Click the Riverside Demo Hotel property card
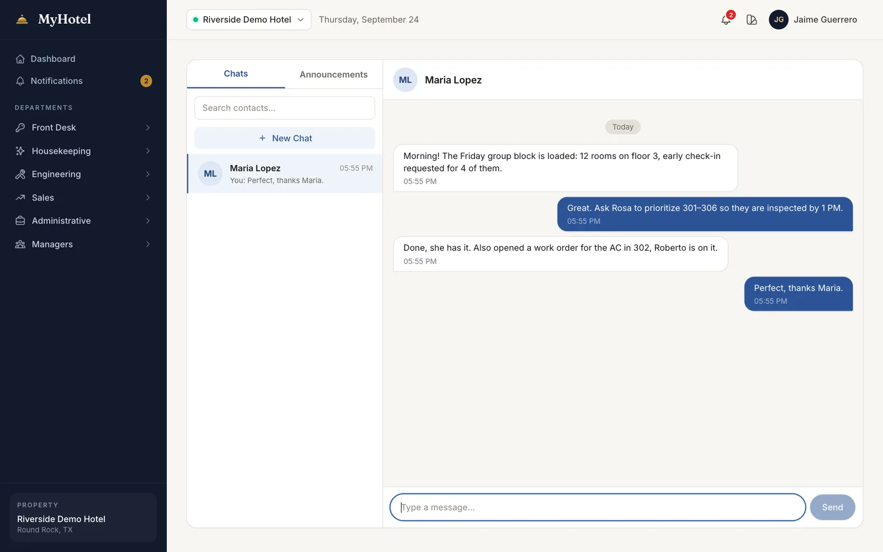 [83, 517]
